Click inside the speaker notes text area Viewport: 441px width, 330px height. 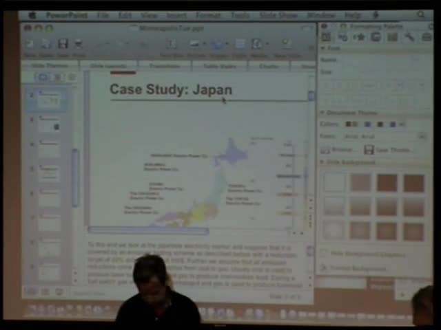coord(195,265)
